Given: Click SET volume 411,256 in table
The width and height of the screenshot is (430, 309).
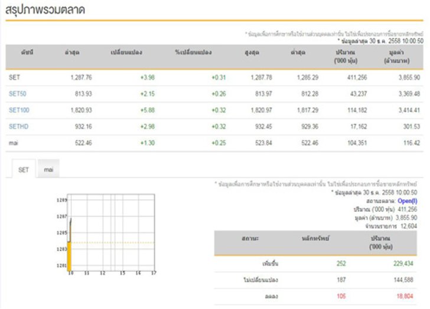Looking at the screenshot, I should click(357, 77).
